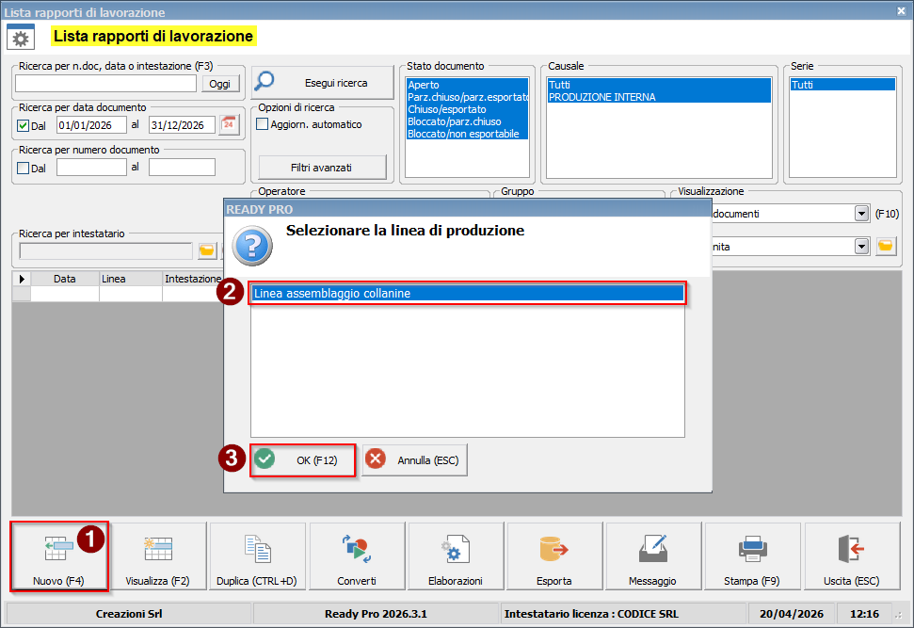Open Visualizza (F2) to view document
Image resolution: width=914 pixels, height=628 pixels.
(158, 556)
